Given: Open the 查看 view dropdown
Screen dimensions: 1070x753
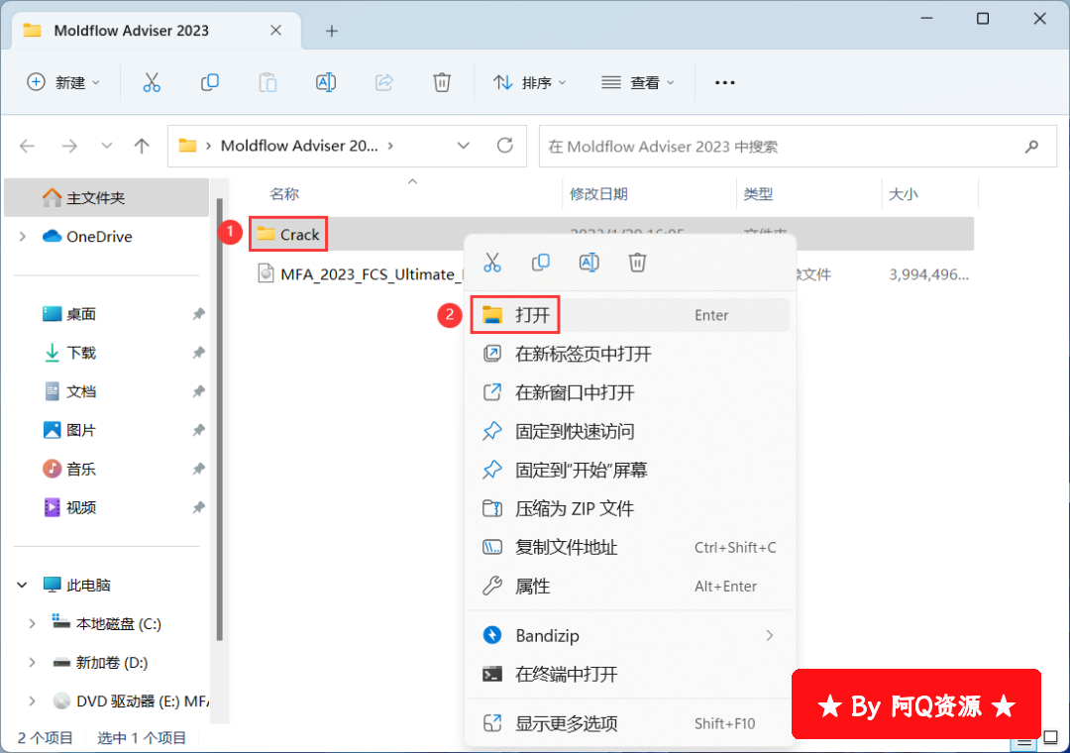Looking at the screenshot, I should 638,82.
